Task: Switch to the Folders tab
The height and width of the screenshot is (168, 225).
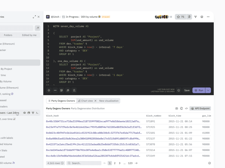Action: [8, 35]
